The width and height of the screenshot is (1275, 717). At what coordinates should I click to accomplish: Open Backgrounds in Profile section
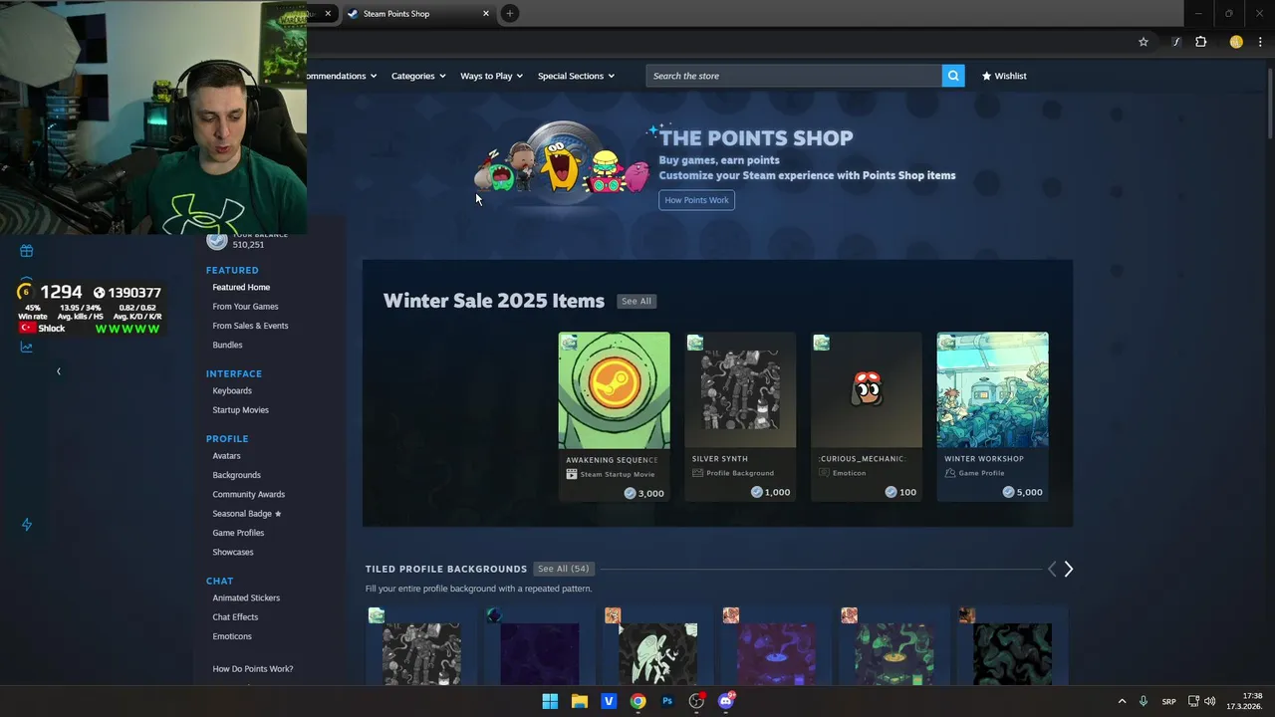tap(236, 475)
